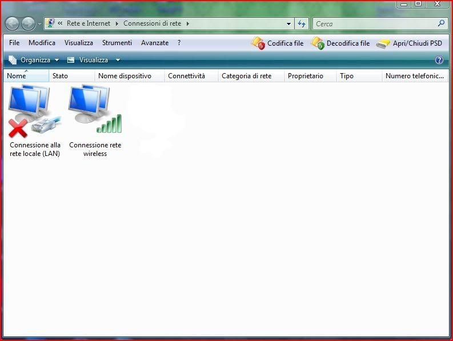Select the 'Connessione alla rete locale (LAN)' label
The height and width of the screenshot is (341, 453).
point(35,149)
